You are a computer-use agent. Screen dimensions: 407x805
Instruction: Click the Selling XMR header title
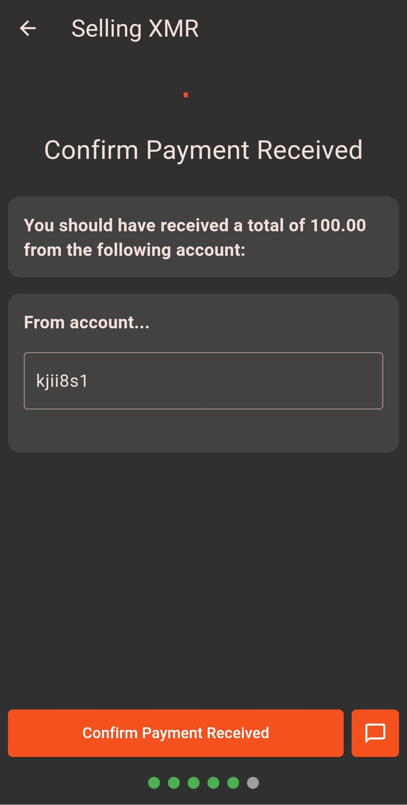click(x=135, y=29)
